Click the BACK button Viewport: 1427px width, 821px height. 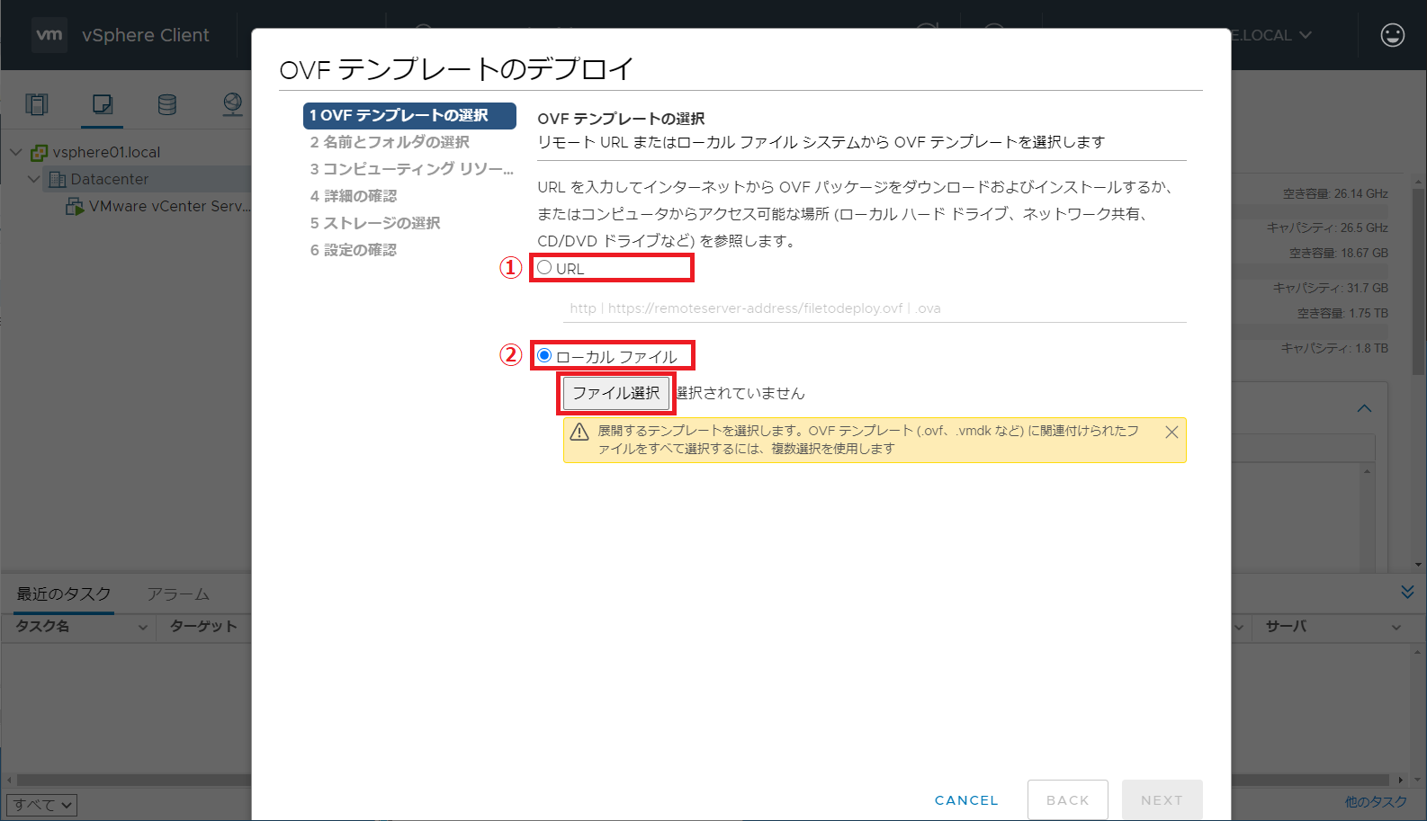pos(1068,799)
